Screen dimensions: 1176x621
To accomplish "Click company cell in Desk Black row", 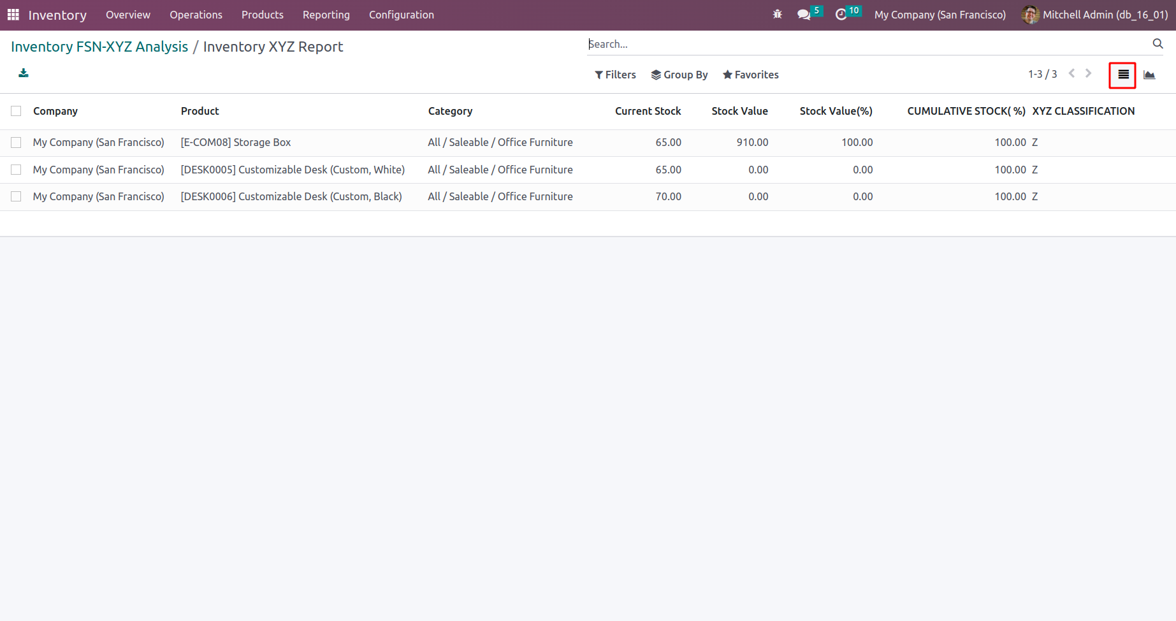I will [x=99, y=196].
